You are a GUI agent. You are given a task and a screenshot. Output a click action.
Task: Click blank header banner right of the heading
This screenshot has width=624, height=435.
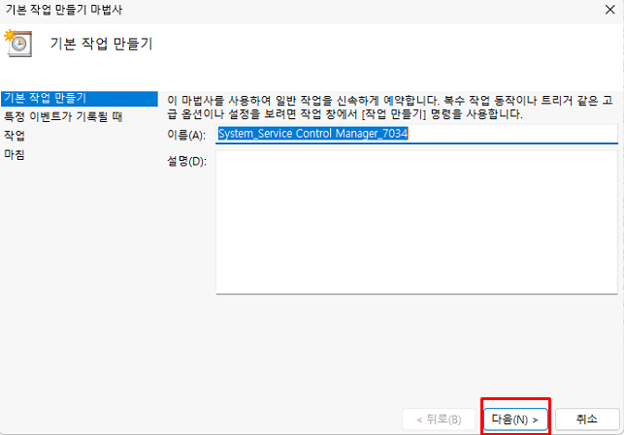coord(388,45)
